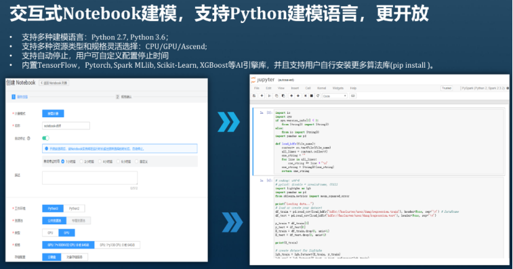Move selected cell up with arrow
The height and width of the screenshot is (269, 513).
coord(291,96)
